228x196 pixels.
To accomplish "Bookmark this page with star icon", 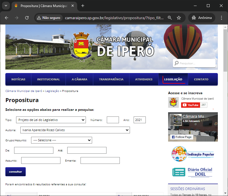I will click(179, 18).
